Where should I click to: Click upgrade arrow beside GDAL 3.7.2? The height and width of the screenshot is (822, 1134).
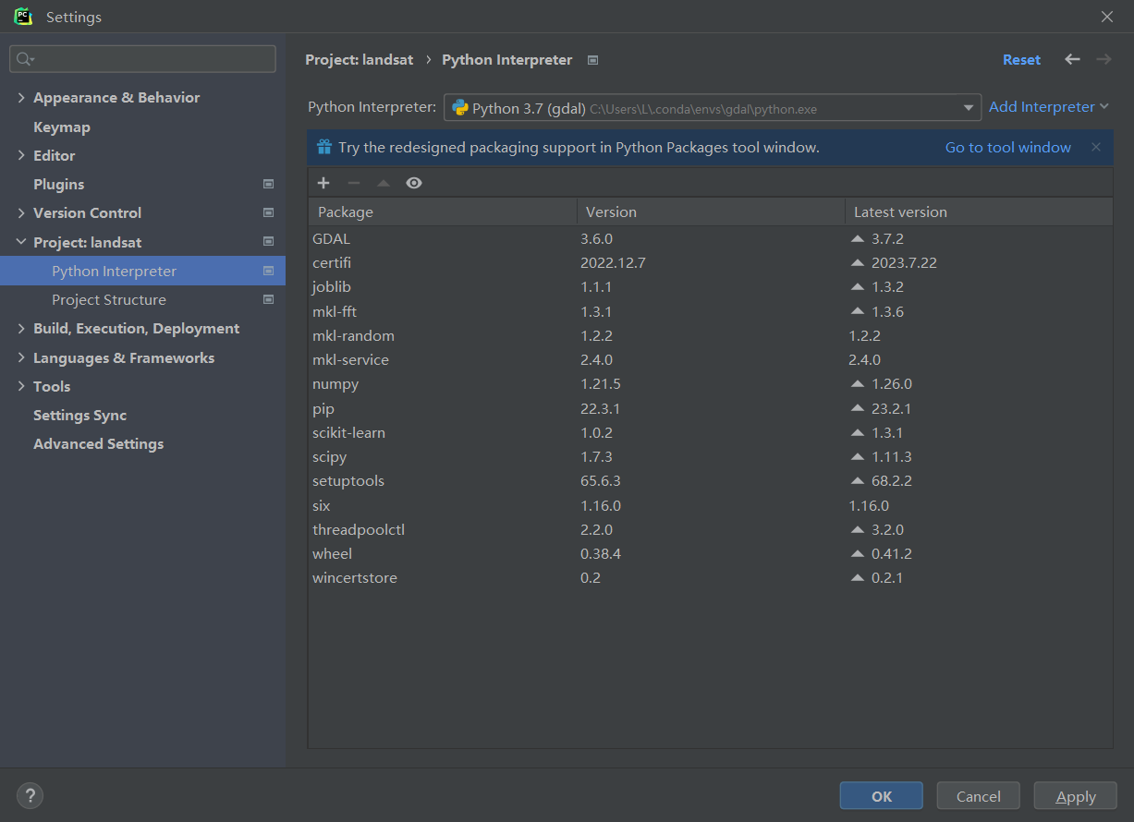click(858, 238)
